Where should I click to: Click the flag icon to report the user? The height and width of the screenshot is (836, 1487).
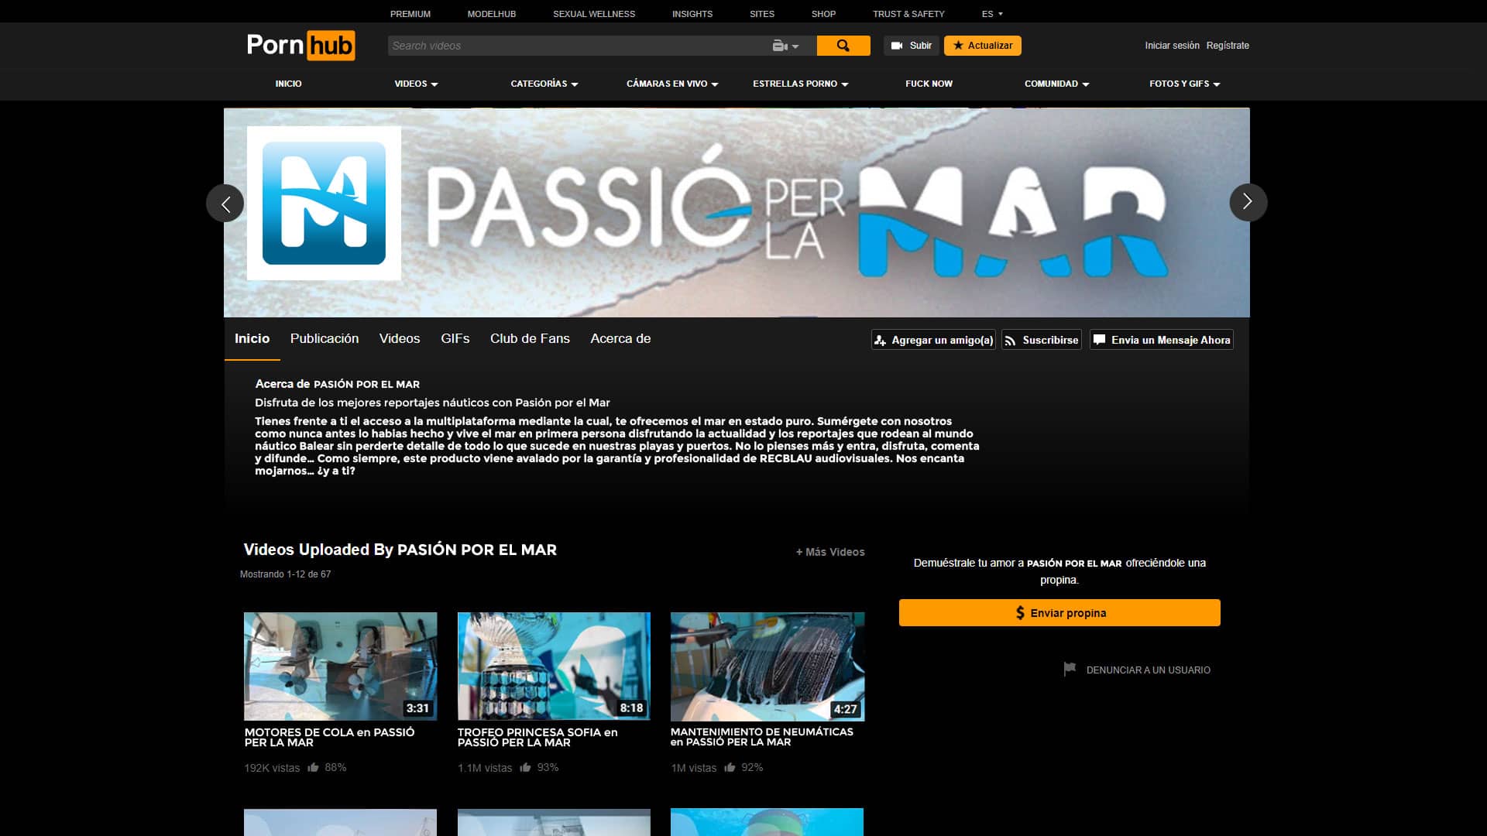(1070, 670)
